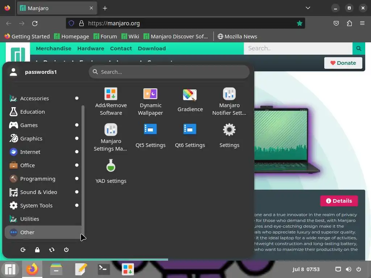Open Firefox extensions button
The height and width of the screenshot is (278, 371).
click(349, 23)
